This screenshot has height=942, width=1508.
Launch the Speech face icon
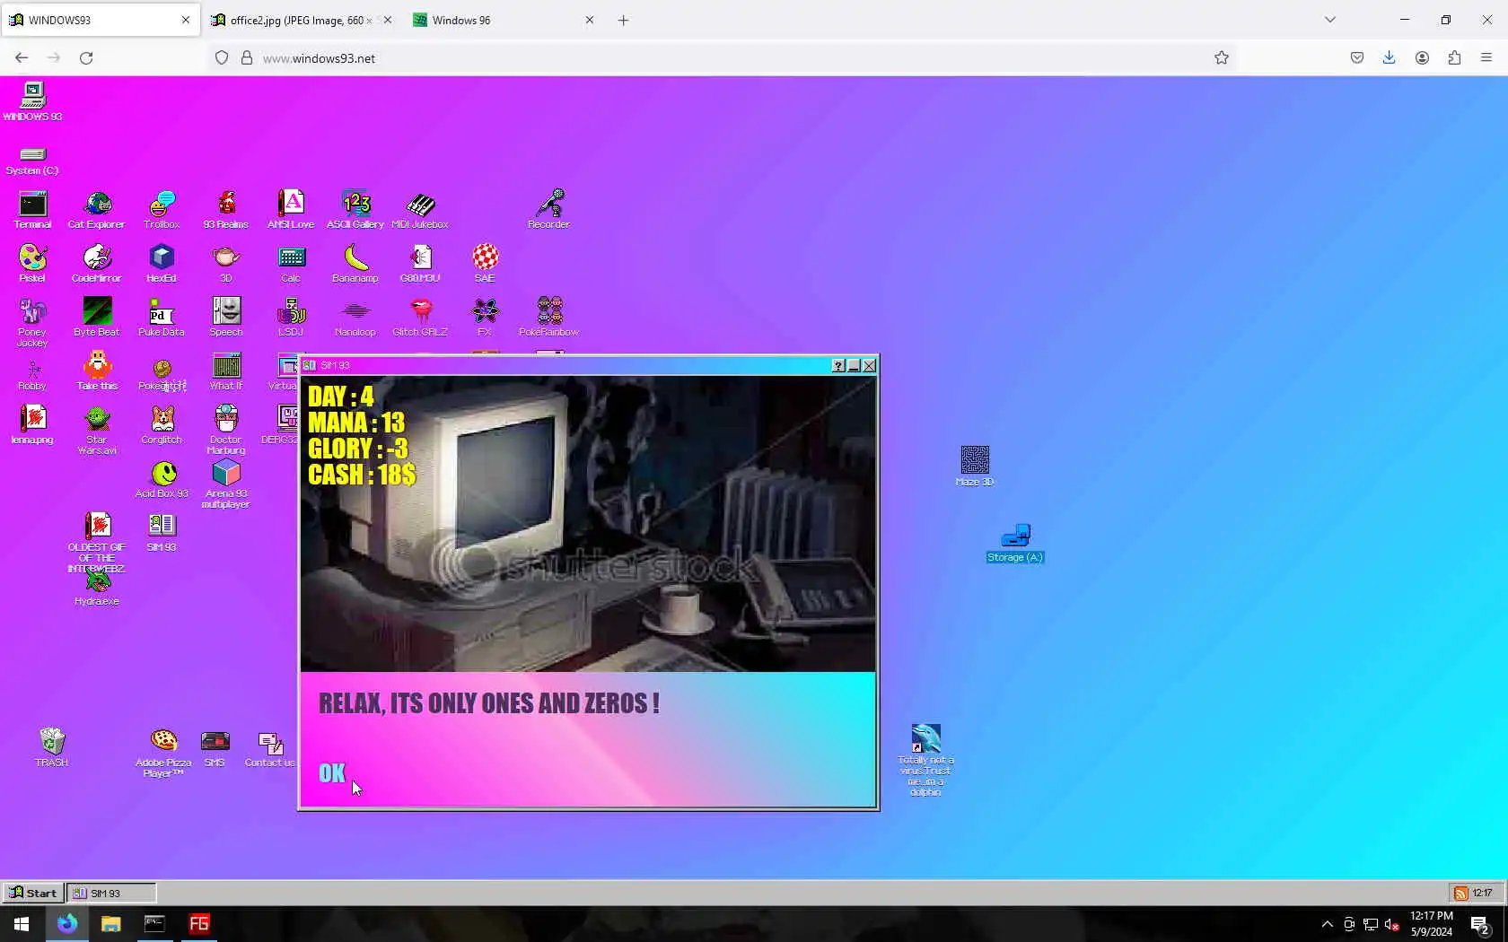point(226,318)
